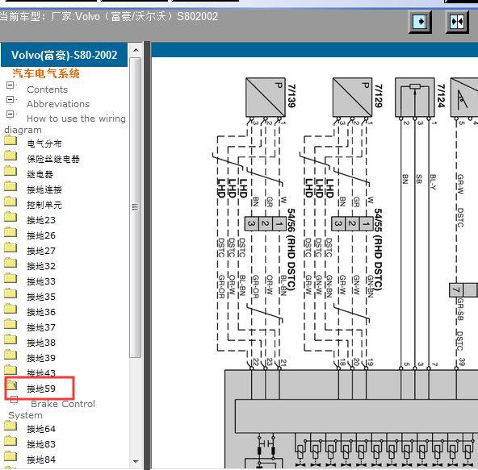
Task: Select the 接地23 label
Action: (x=41, y=220)
